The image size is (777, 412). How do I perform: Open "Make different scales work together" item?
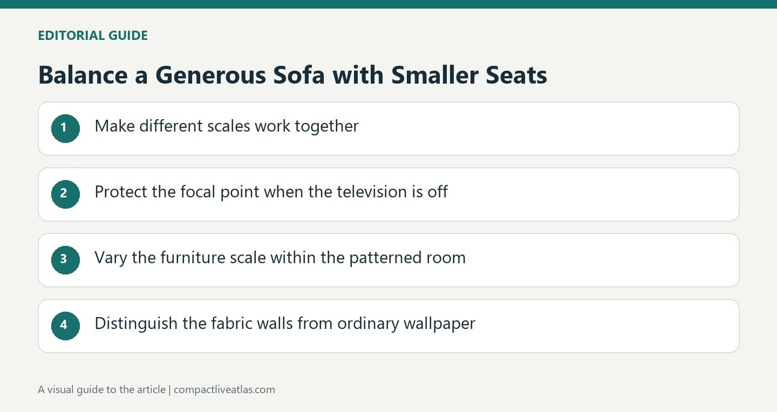389,128
